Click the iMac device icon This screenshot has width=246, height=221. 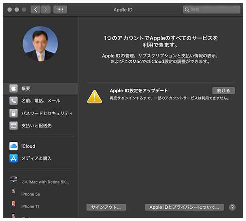13,179
